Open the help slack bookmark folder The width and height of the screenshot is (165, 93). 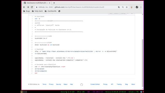point(37,11)
